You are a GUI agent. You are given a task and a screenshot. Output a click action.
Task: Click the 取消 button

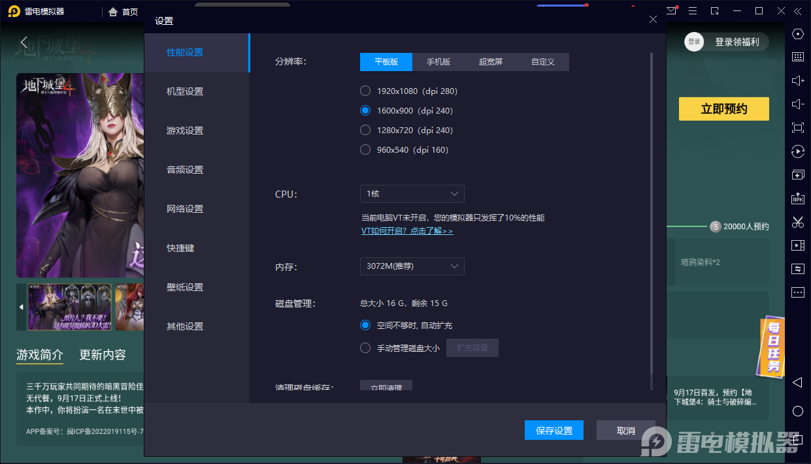(626, 430)
